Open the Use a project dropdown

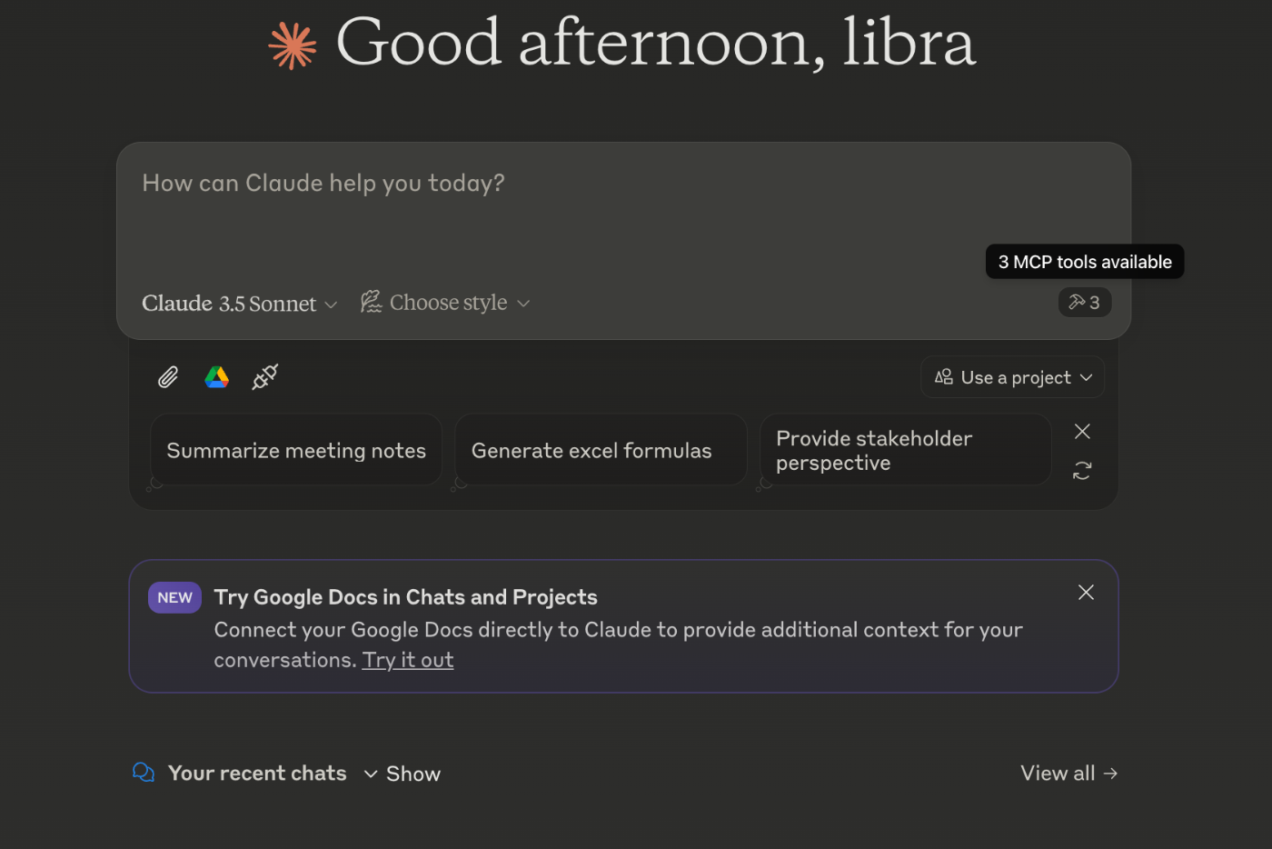click(1013, 377)
